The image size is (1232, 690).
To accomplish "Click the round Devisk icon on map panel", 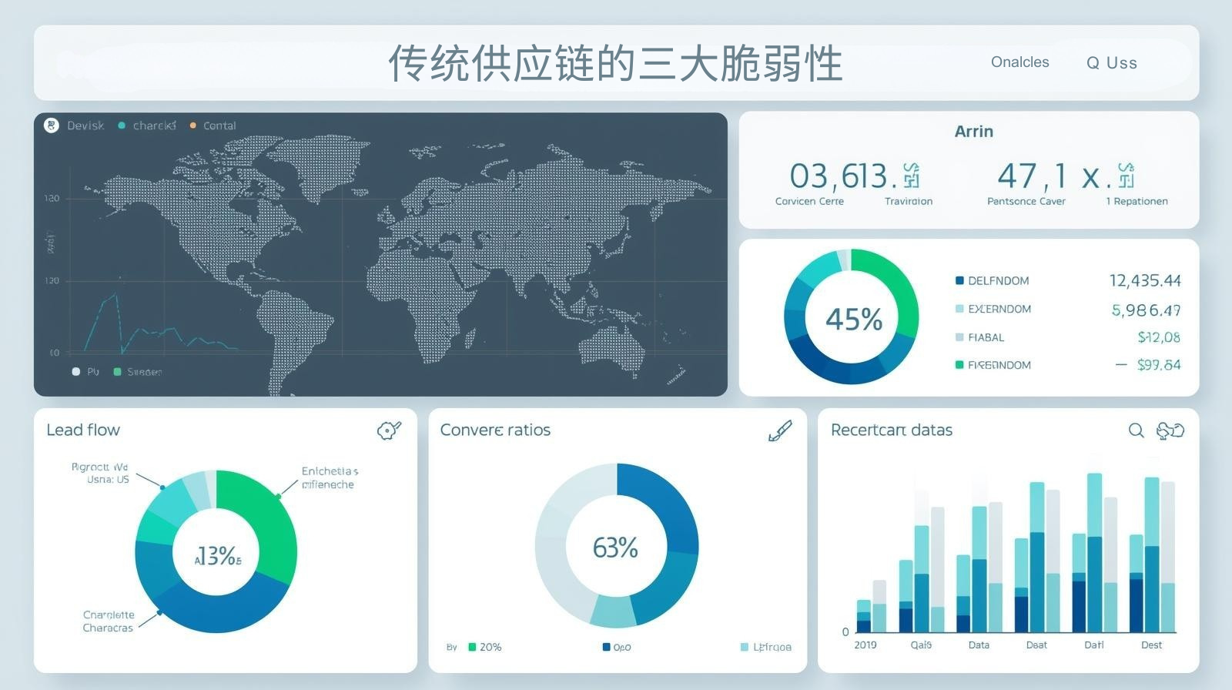I will tap(52, 126).
